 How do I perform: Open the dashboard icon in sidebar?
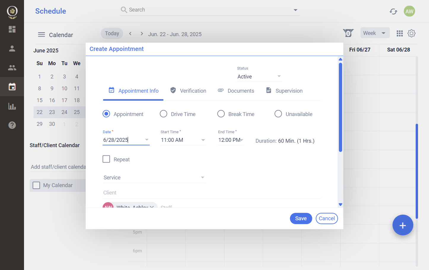[12, 29]
